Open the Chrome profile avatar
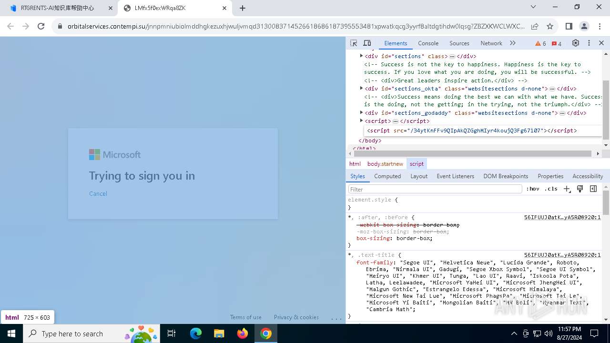The image size is (610, 343). (x=584, y=26)
